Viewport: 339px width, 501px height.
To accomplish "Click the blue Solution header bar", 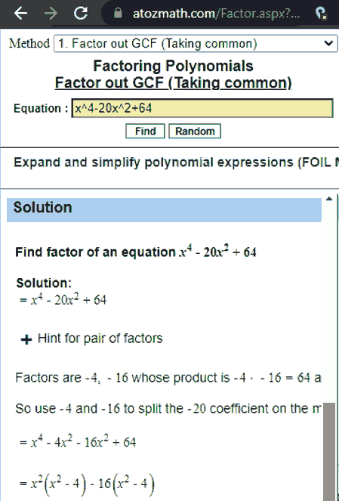I will tap(164, 209).
